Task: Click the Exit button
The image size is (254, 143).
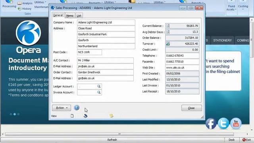Action: 246,140
